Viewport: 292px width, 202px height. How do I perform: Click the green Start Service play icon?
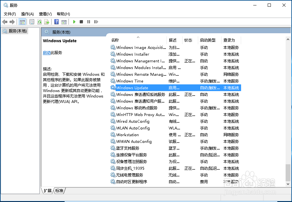coord(74,22)
